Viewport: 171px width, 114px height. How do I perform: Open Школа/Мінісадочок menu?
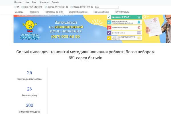click(x=78, y=12)
